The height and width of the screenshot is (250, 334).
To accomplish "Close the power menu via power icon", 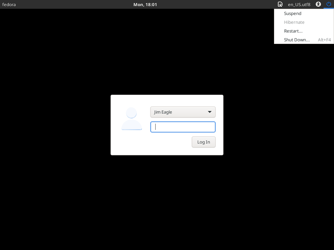I will (x=329, y=5).
